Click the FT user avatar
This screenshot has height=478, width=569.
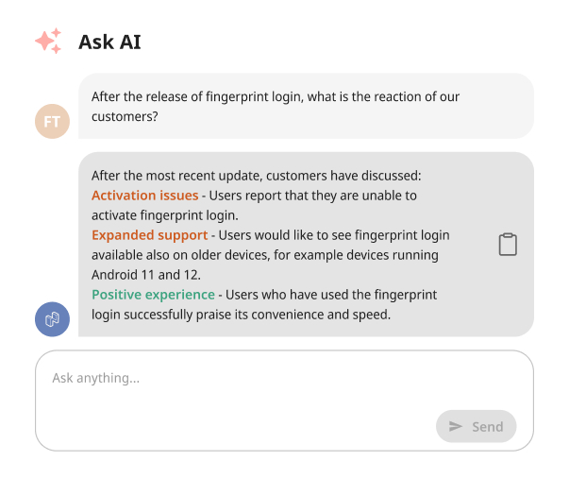coord(52,122)
